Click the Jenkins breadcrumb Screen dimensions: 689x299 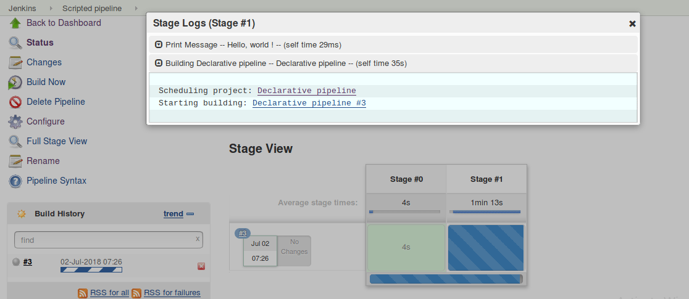[22, 9]
